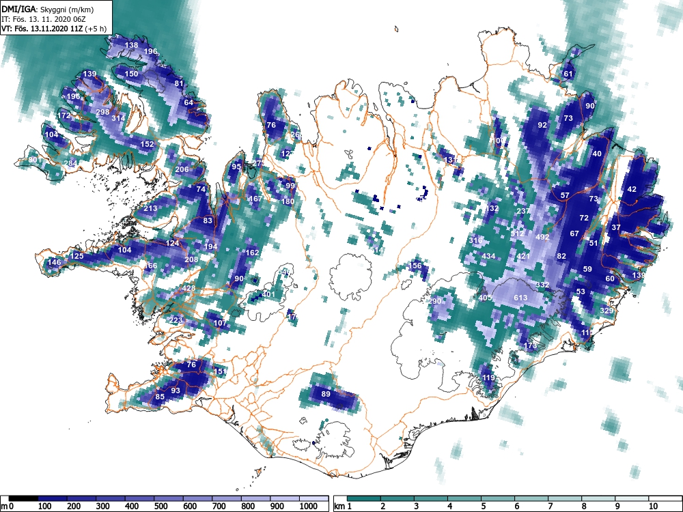The image size is (683, 512).
Task: Click the black 0–100 m legend swatch
Action: point(23,498)
